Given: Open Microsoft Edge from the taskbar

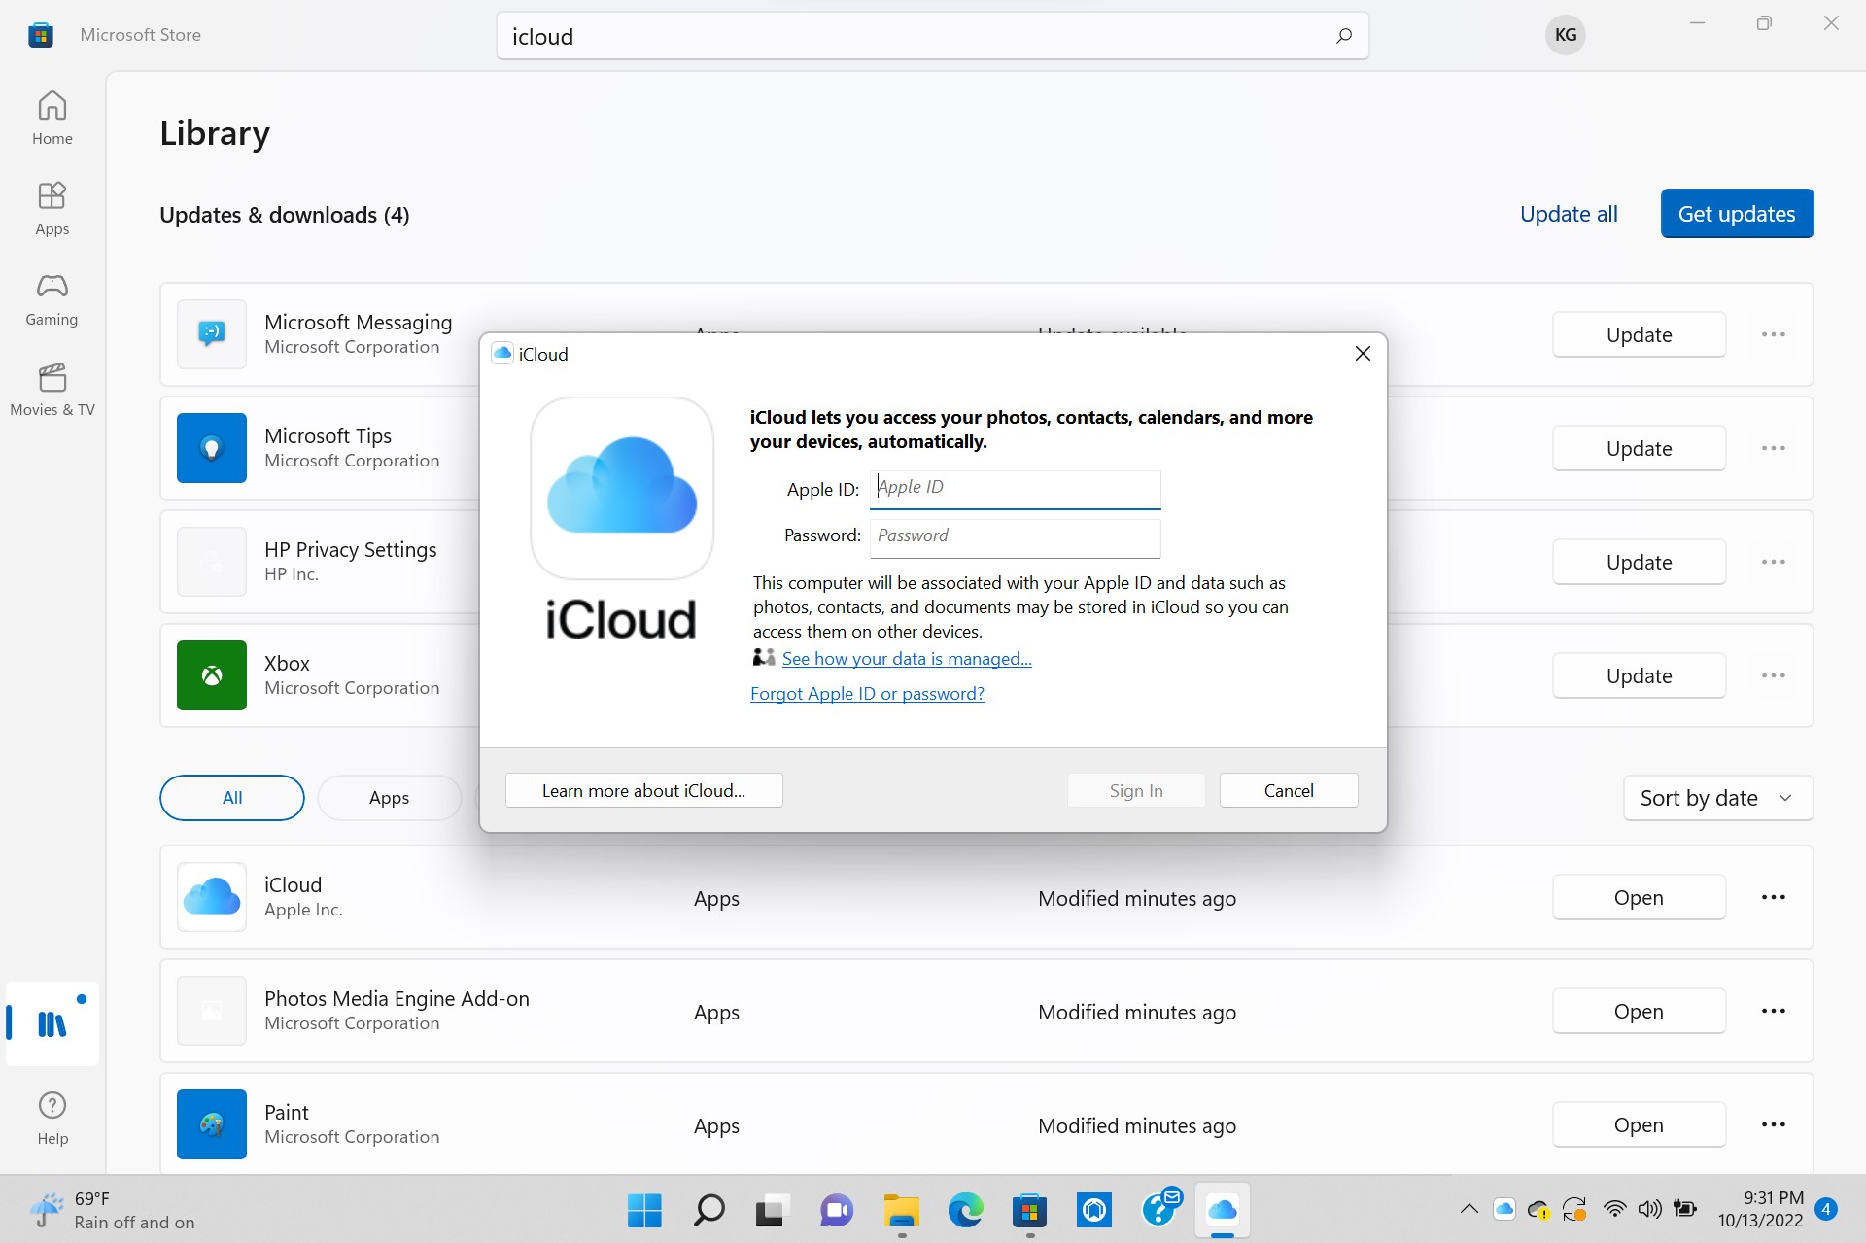Looking at the screenshot, I should tap(965, 1210).
